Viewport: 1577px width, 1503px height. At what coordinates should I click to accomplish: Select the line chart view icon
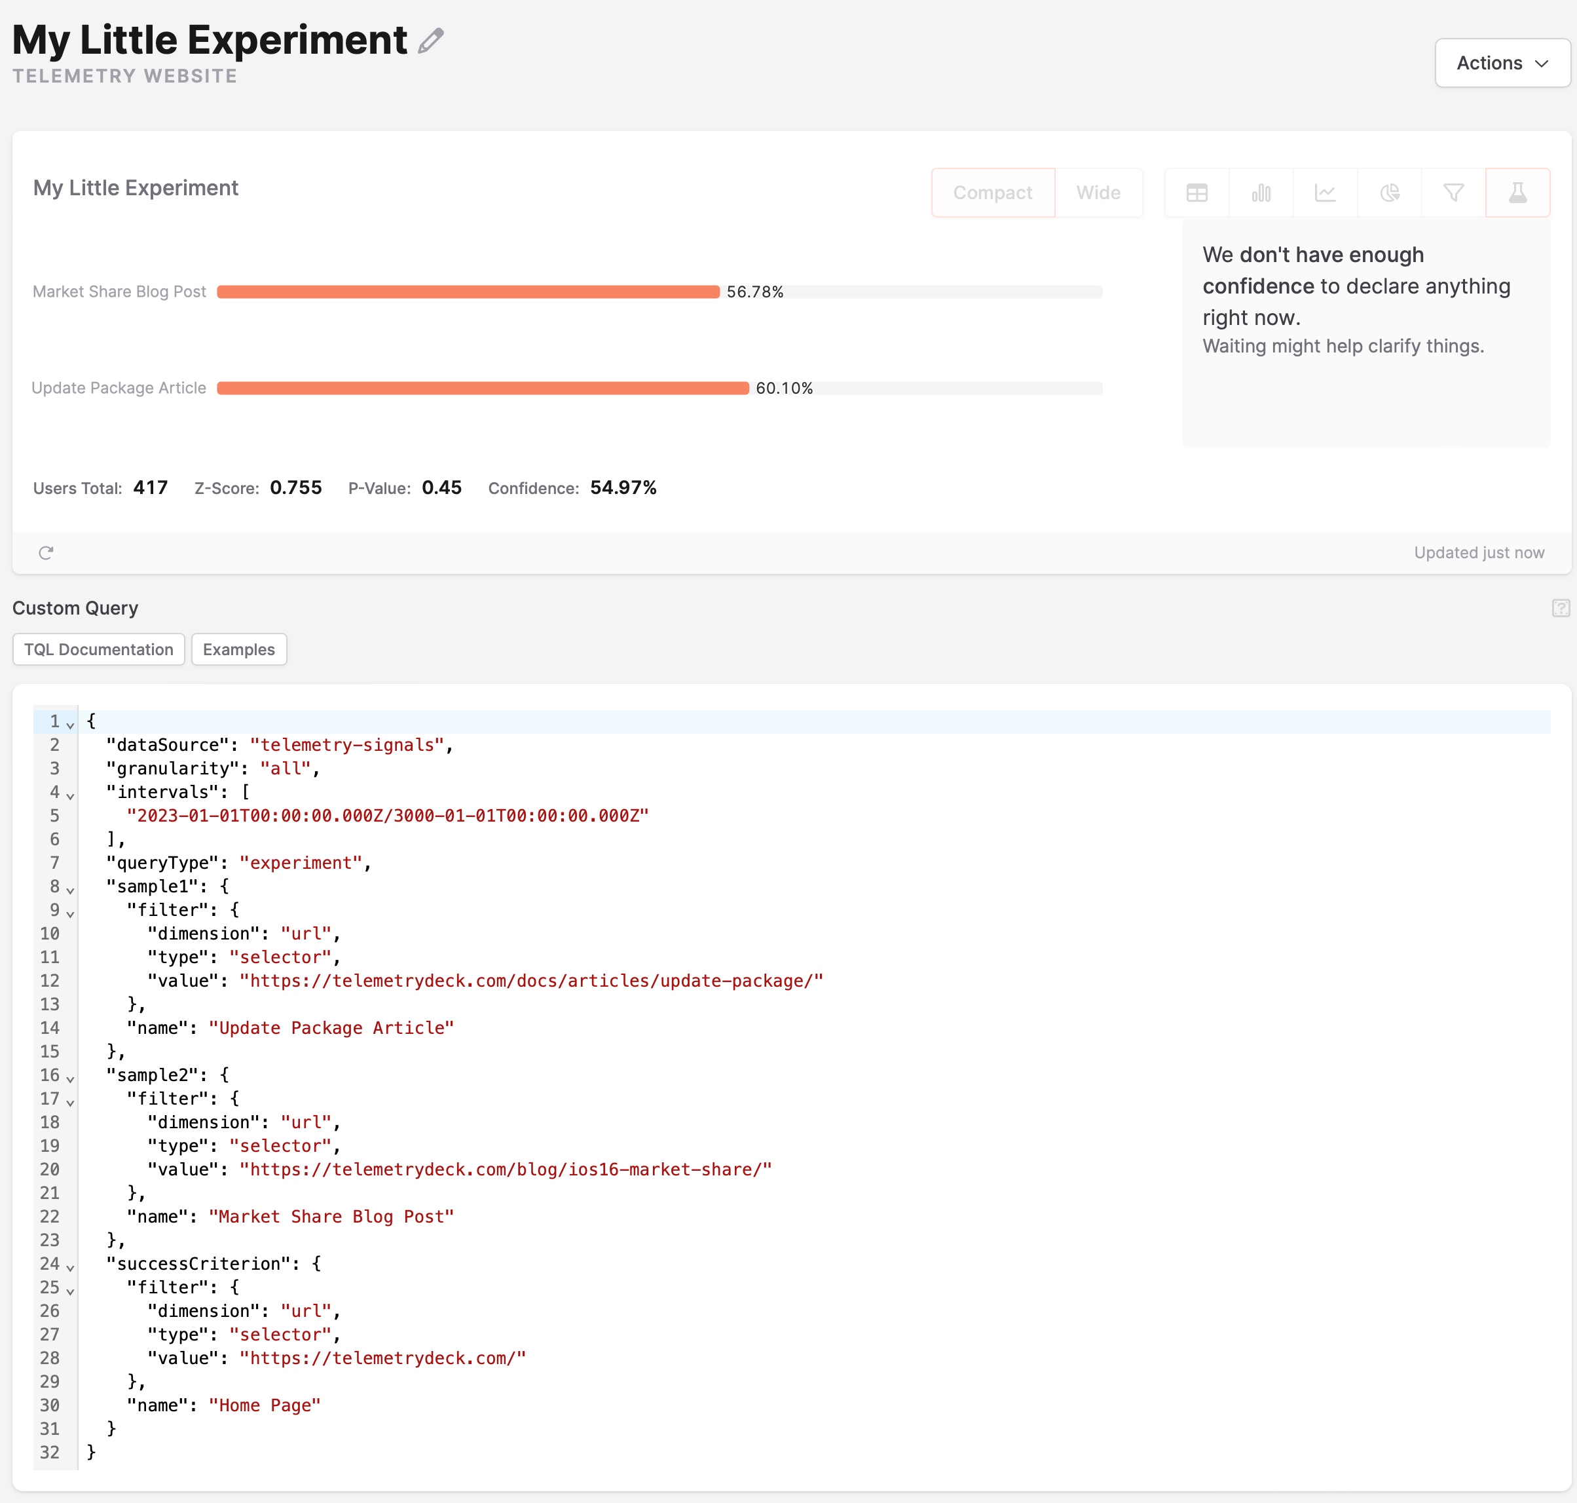[1325, 192]
